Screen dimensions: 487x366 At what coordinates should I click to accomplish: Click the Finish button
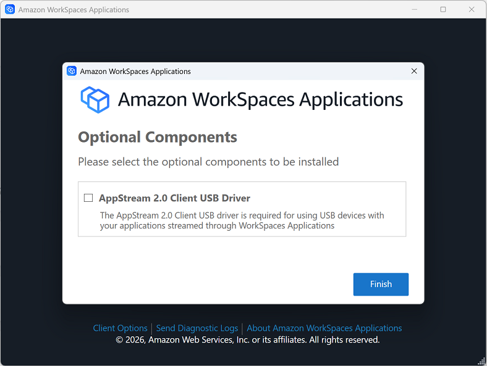tap(381, 284)
